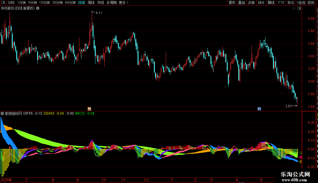Expand the indicator dropdown beside 股朋指标网

pos(2,113)
